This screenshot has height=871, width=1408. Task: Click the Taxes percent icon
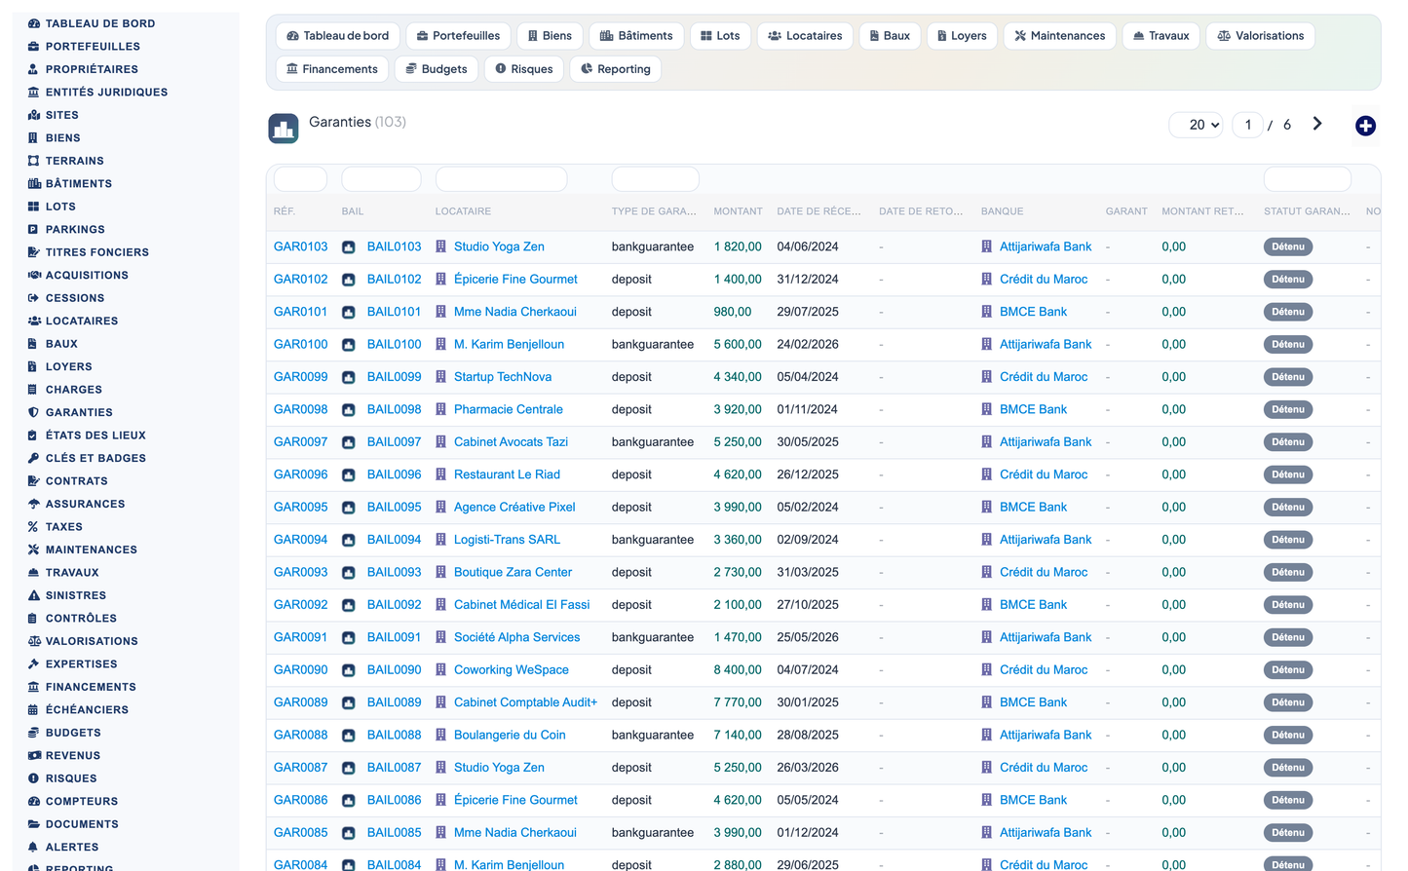(34, 527)
